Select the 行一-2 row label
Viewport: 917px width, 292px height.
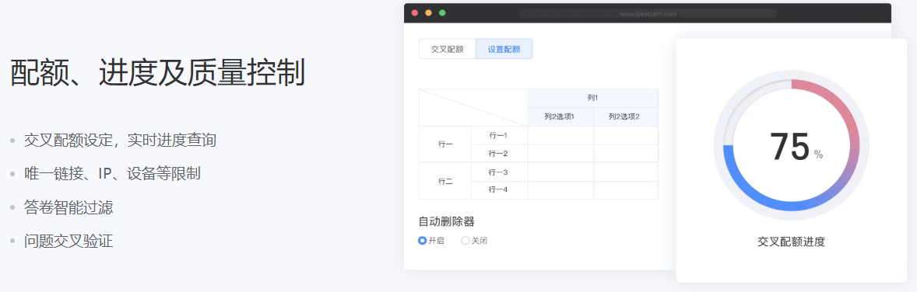pos(500,154)
